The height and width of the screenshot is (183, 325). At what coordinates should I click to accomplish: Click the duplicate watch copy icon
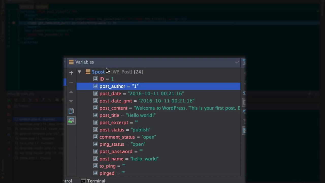point(71,111)
